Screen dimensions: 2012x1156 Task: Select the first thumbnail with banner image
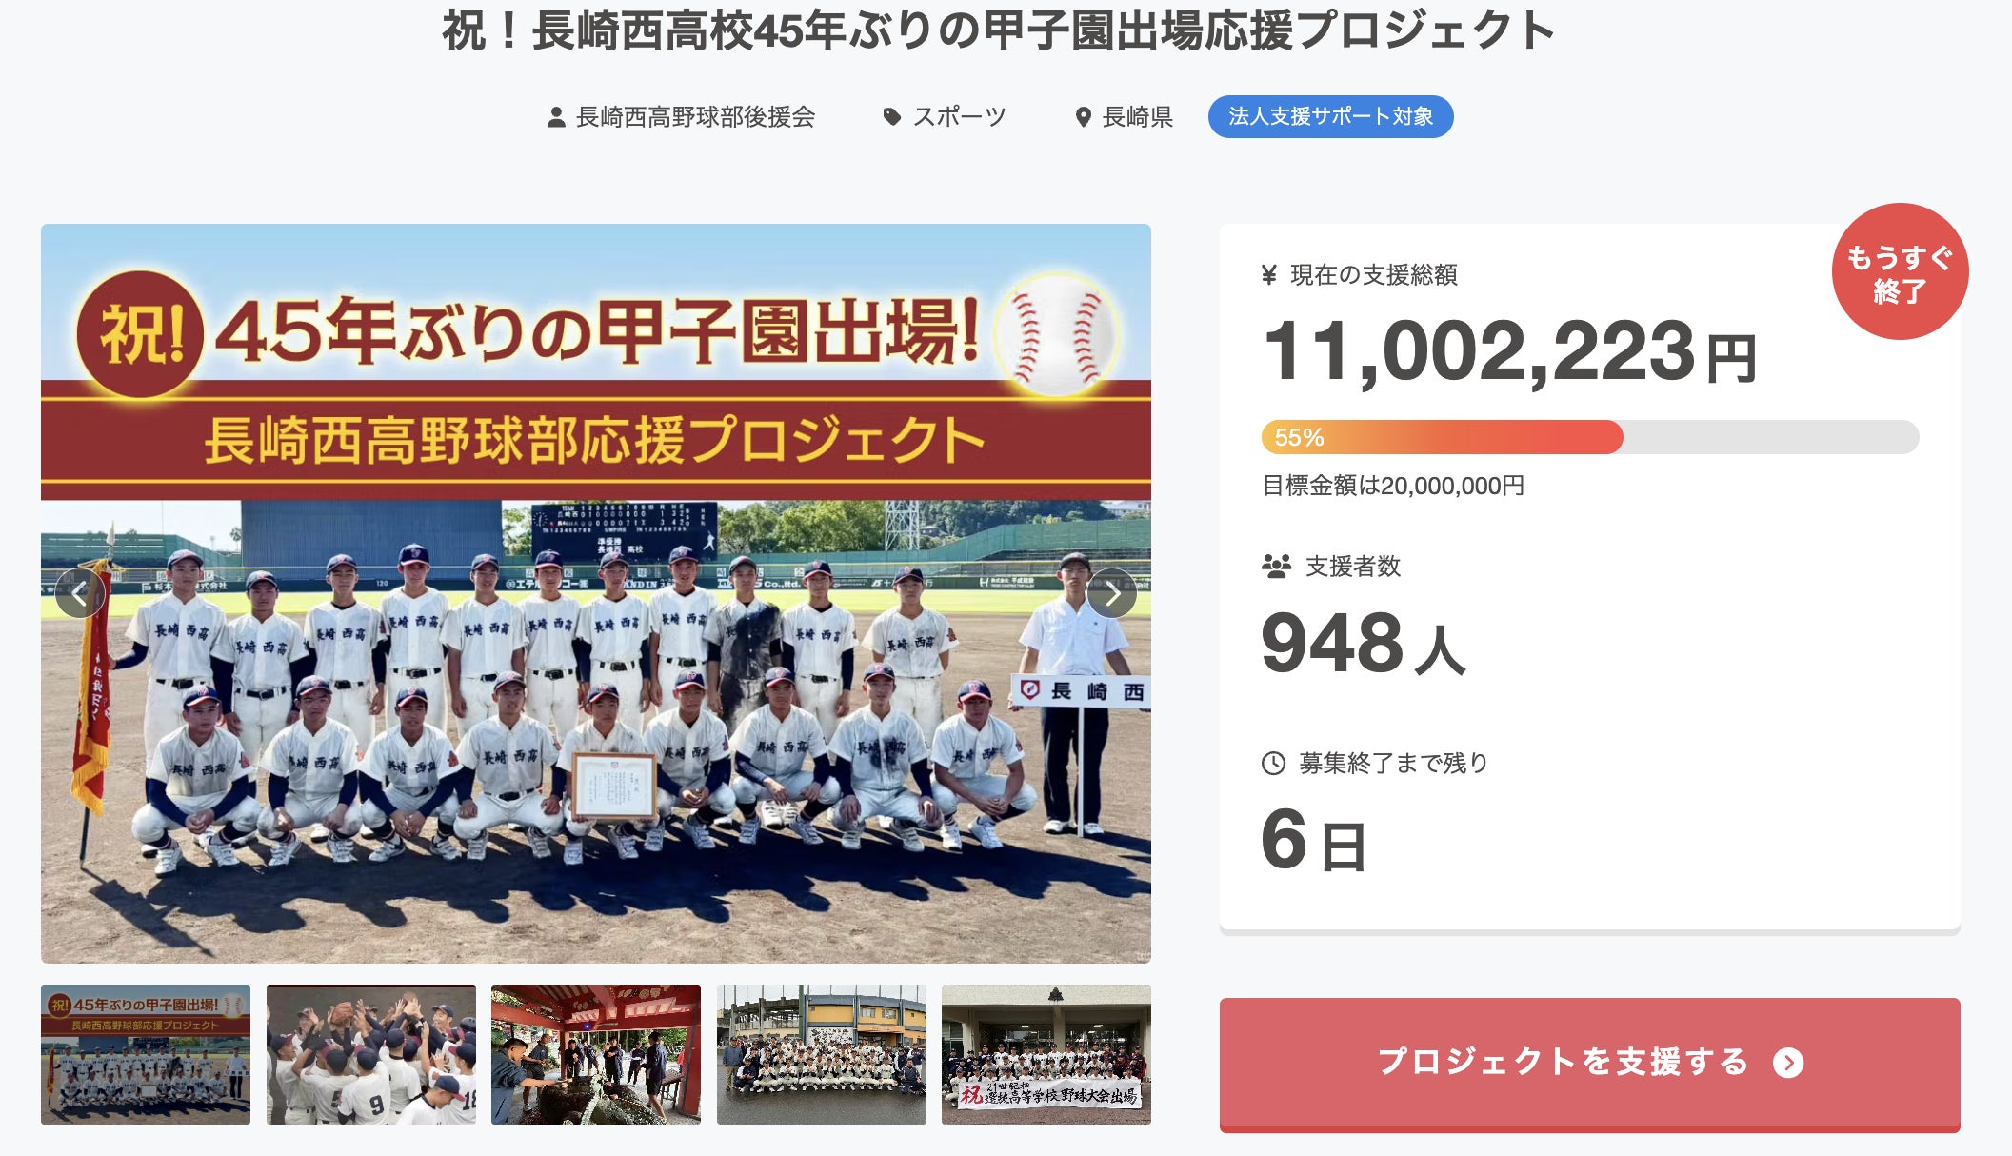[x=146, y=1054]
